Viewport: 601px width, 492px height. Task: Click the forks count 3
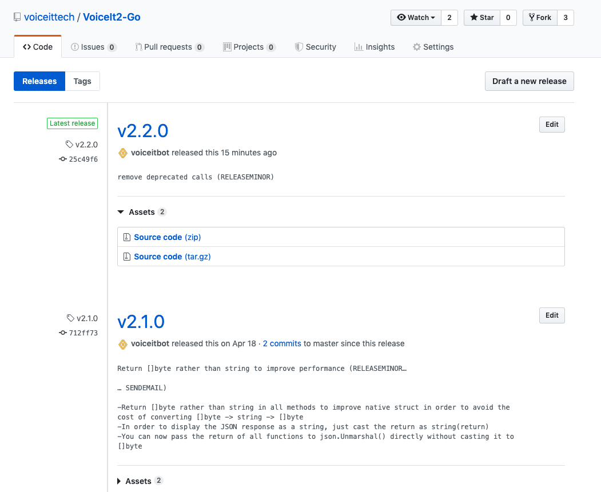tap(566, 18)
